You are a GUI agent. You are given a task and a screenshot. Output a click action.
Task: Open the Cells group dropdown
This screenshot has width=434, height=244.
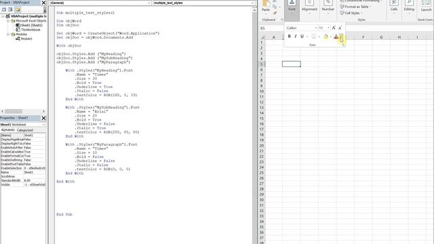[394, 7]
